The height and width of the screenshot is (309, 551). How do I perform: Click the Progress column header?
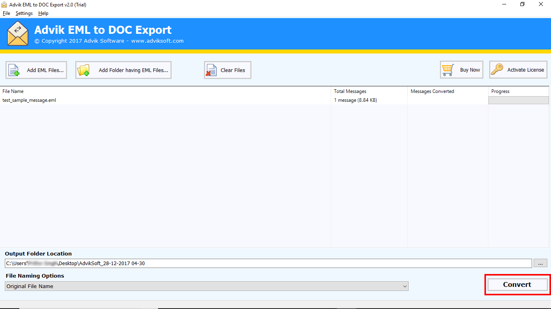[519, 91]
